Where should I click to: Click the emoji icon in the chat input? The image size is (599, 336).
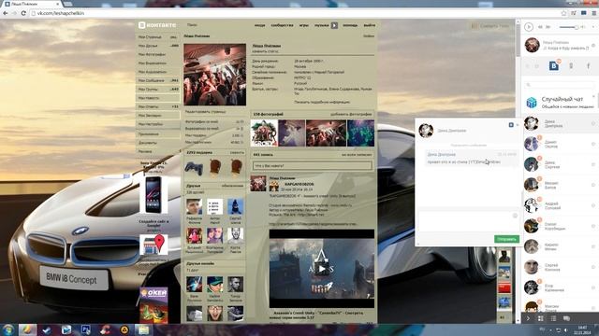click(x=515, y=216)
